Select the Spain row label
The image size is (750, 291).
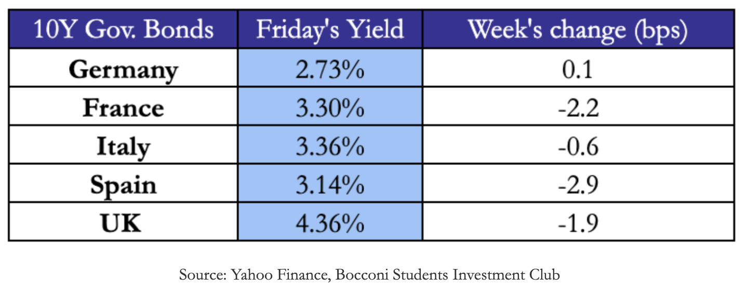(x=124, y=185)
